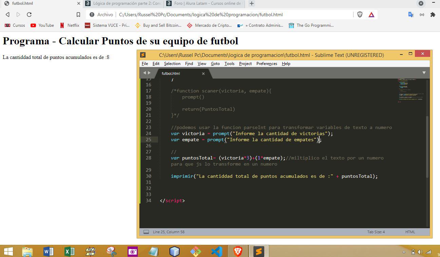Open Buy and Sell Bitcoin bookmark
The height and width of the screenshot is (257, 440).
point(158,25)
